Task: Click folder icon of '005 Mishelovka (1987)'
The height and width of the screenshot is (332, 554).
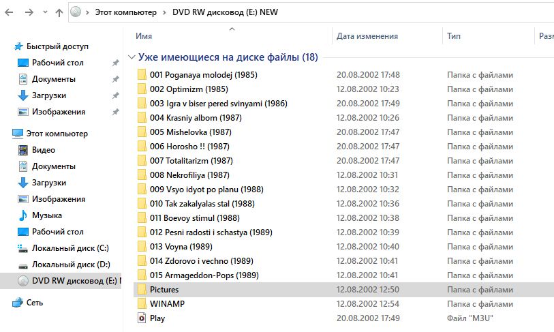Action: click(x=142, y=132)
